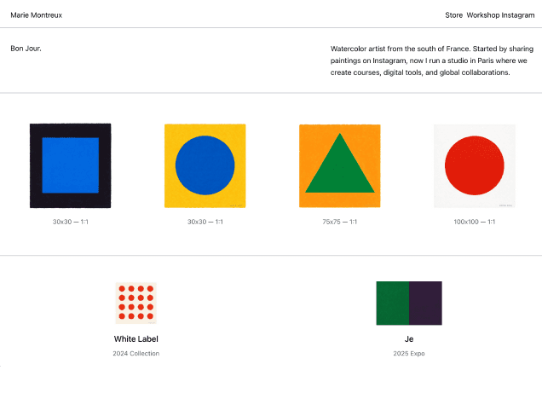Screen dimensions: 542x399
Task: Click 30x30 label under blue circle
Action: click(x=205, y=222)
